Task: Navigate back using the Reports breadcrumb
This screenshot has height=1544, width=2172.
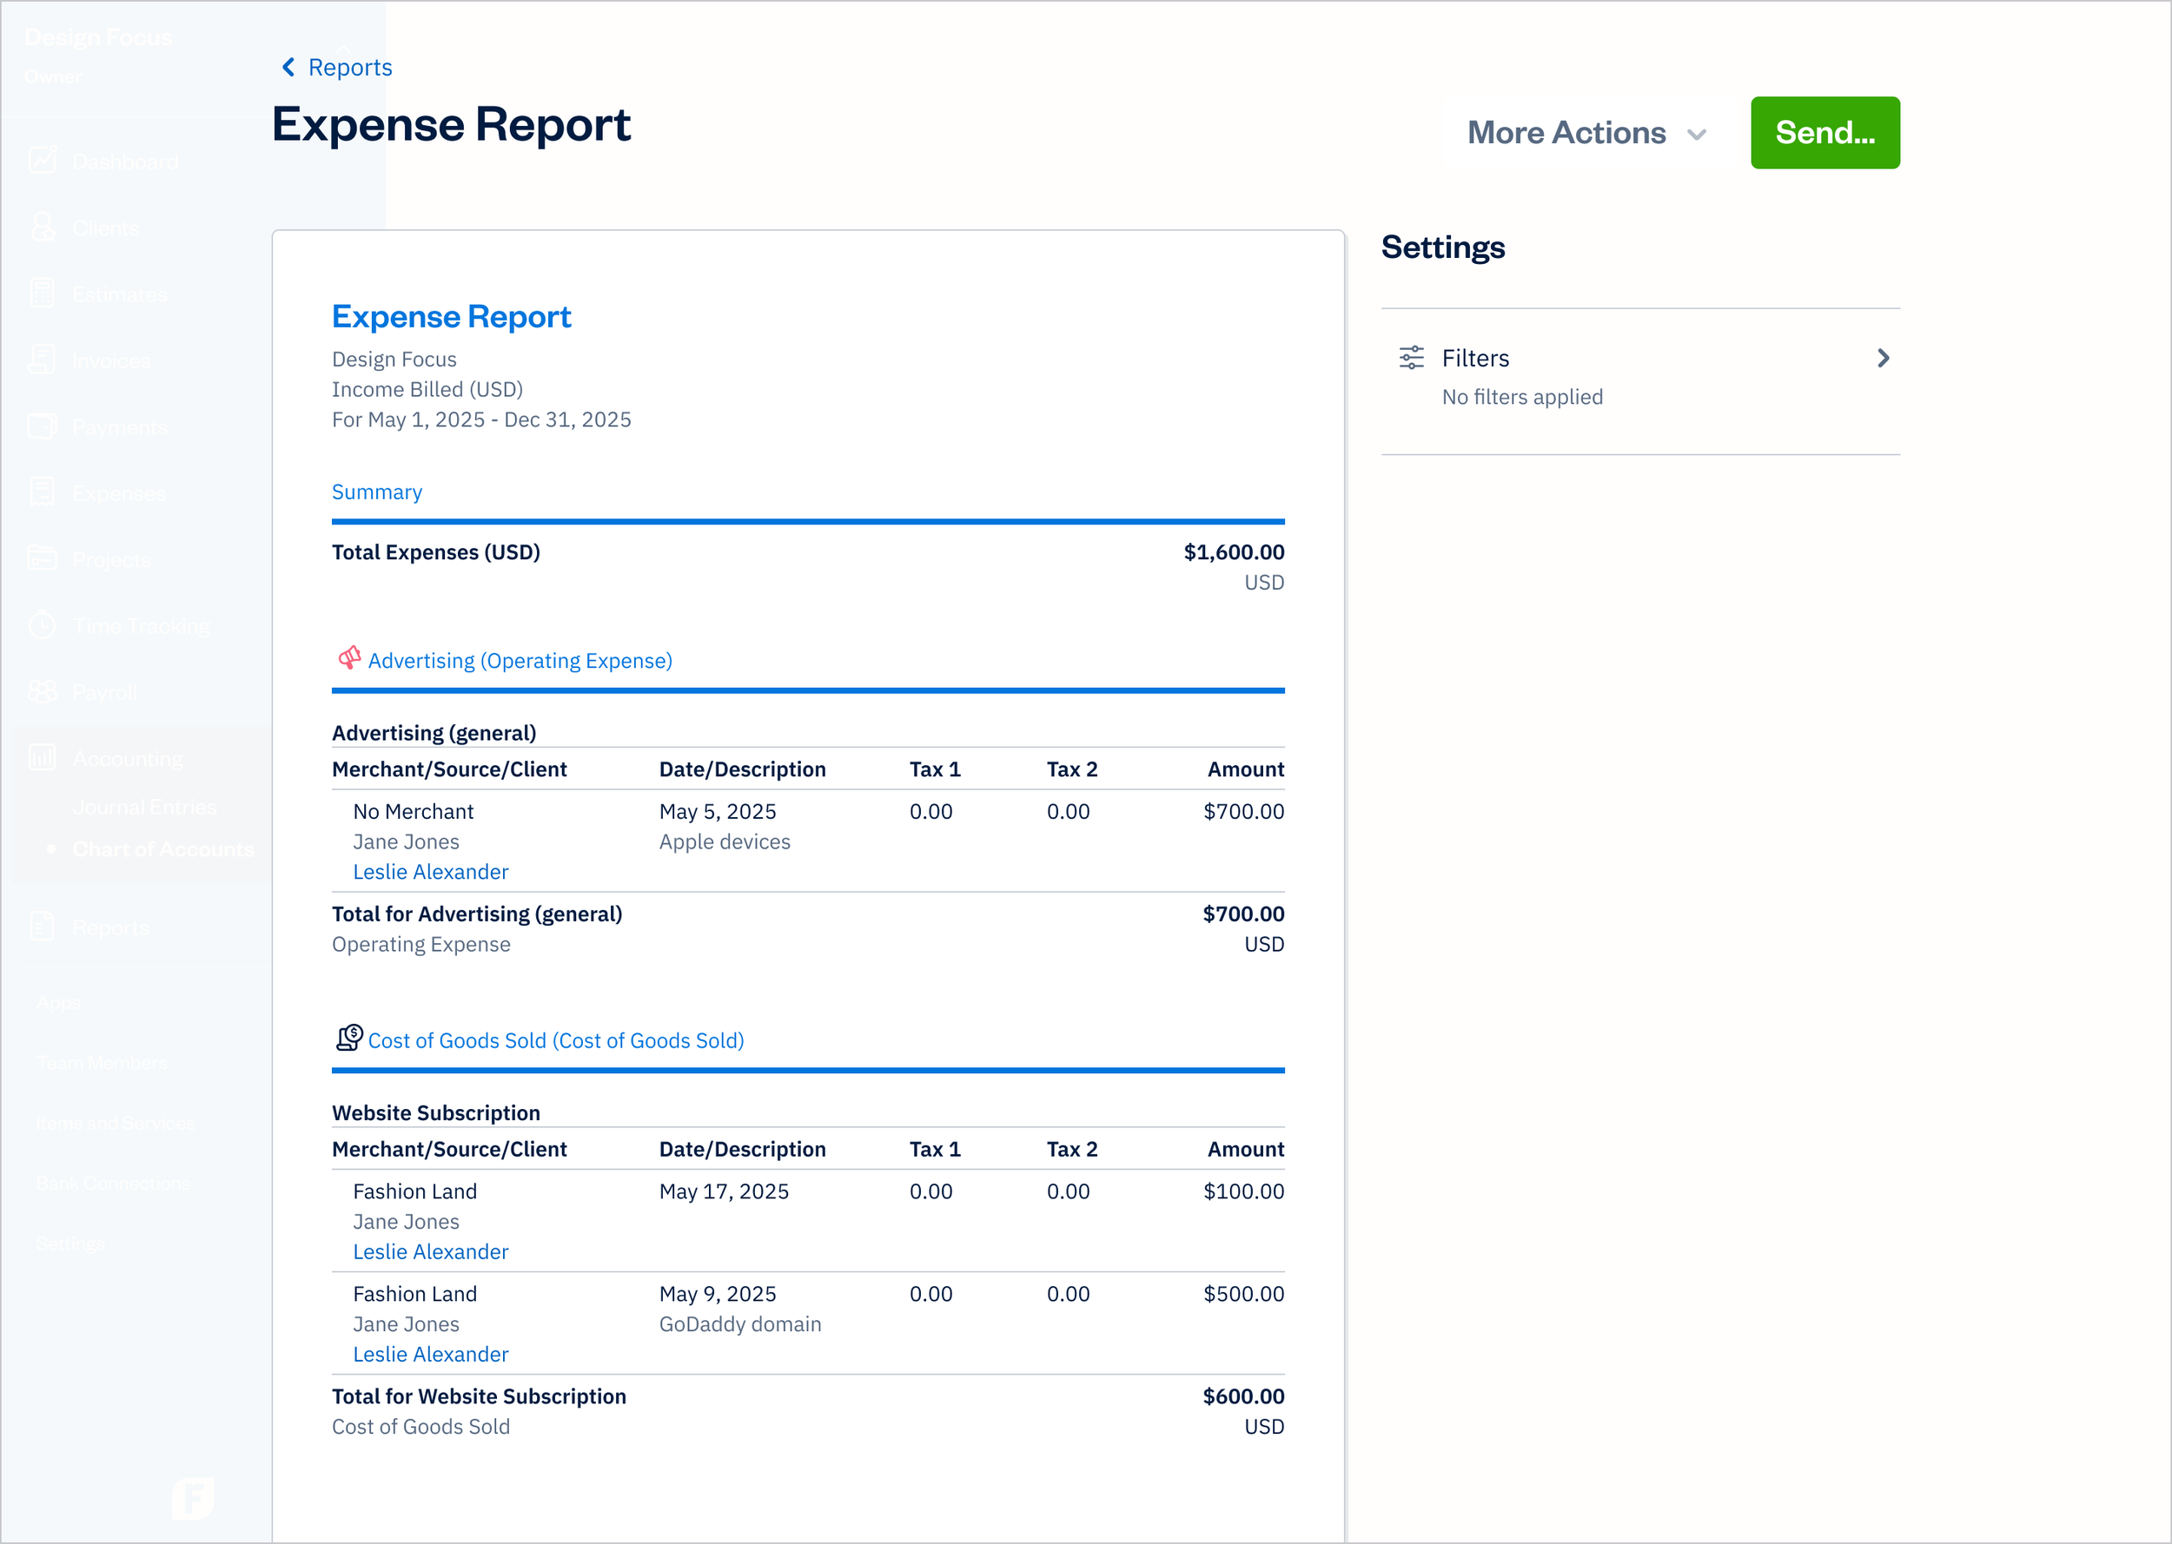Action: tap(334, 67)
